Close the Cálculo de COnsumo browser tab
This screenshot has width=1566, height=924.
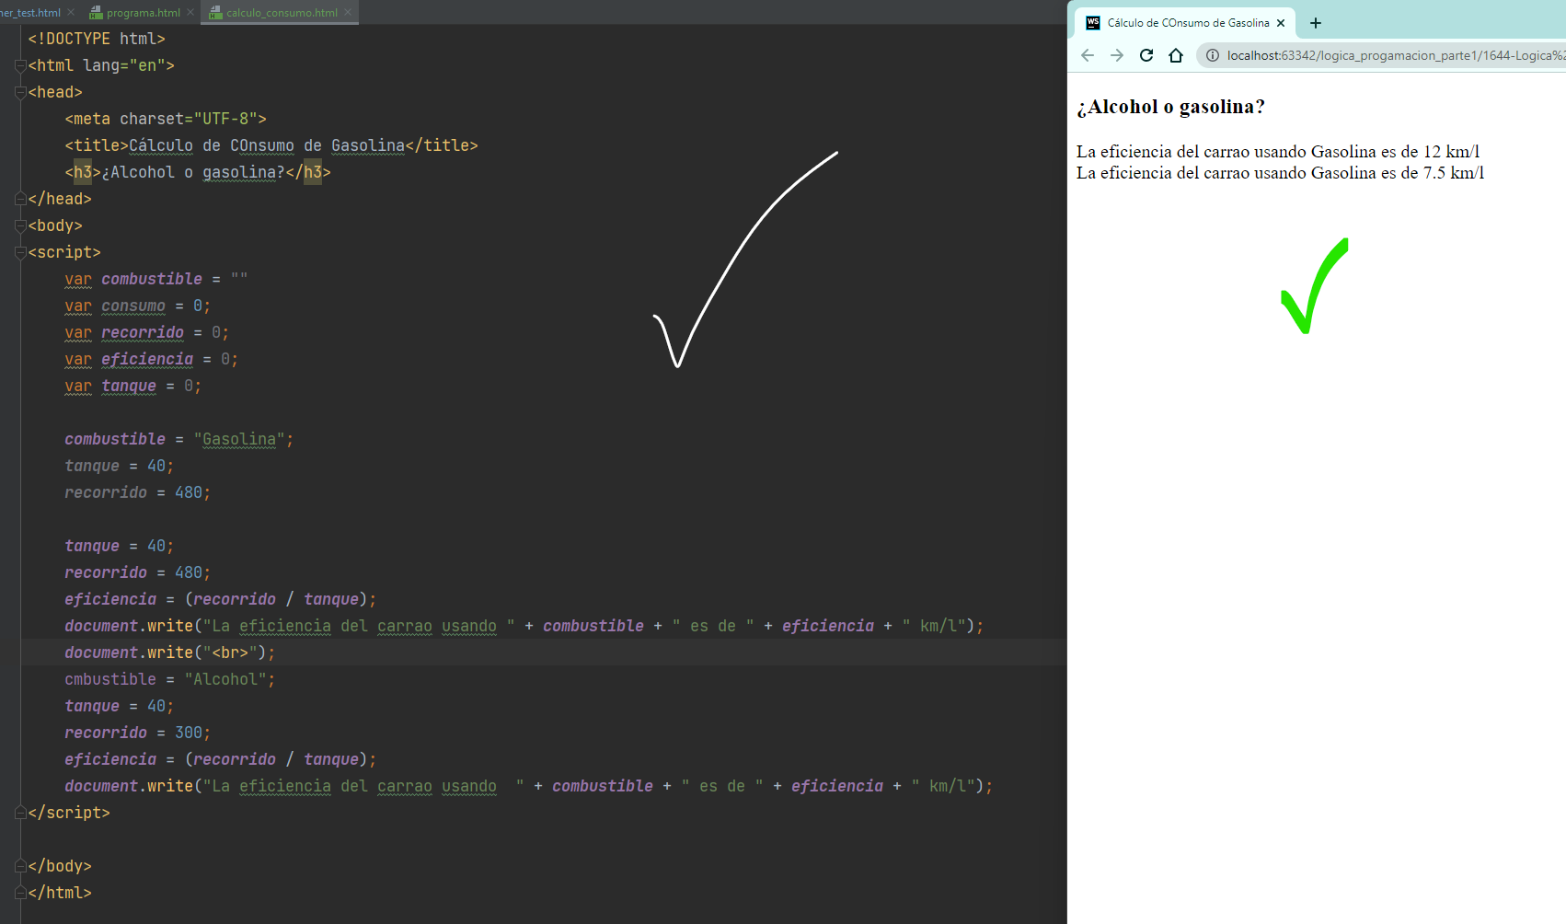[x=1281, y=23]
